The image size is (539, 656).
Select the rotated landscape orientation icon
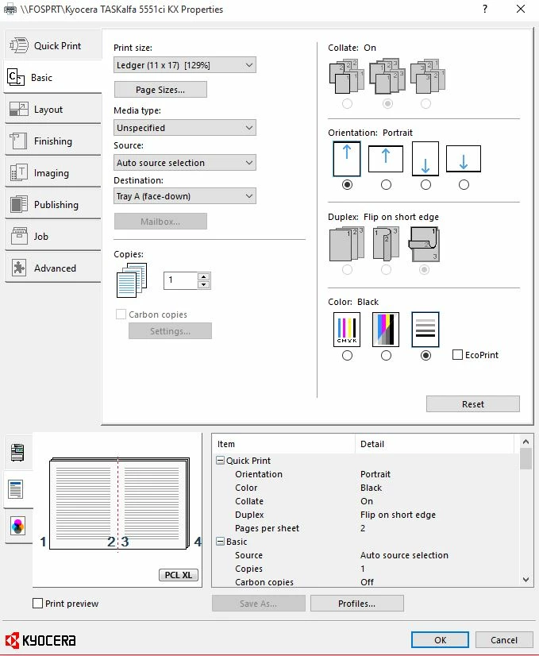click(464, 159)
